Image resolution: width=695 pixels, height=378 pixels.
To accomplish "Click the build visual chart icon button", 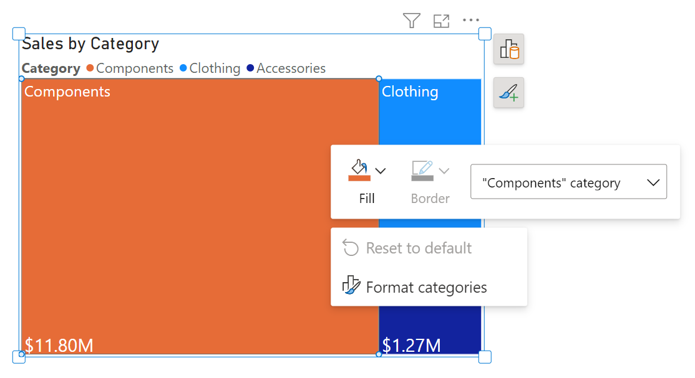I will [509, 49].
